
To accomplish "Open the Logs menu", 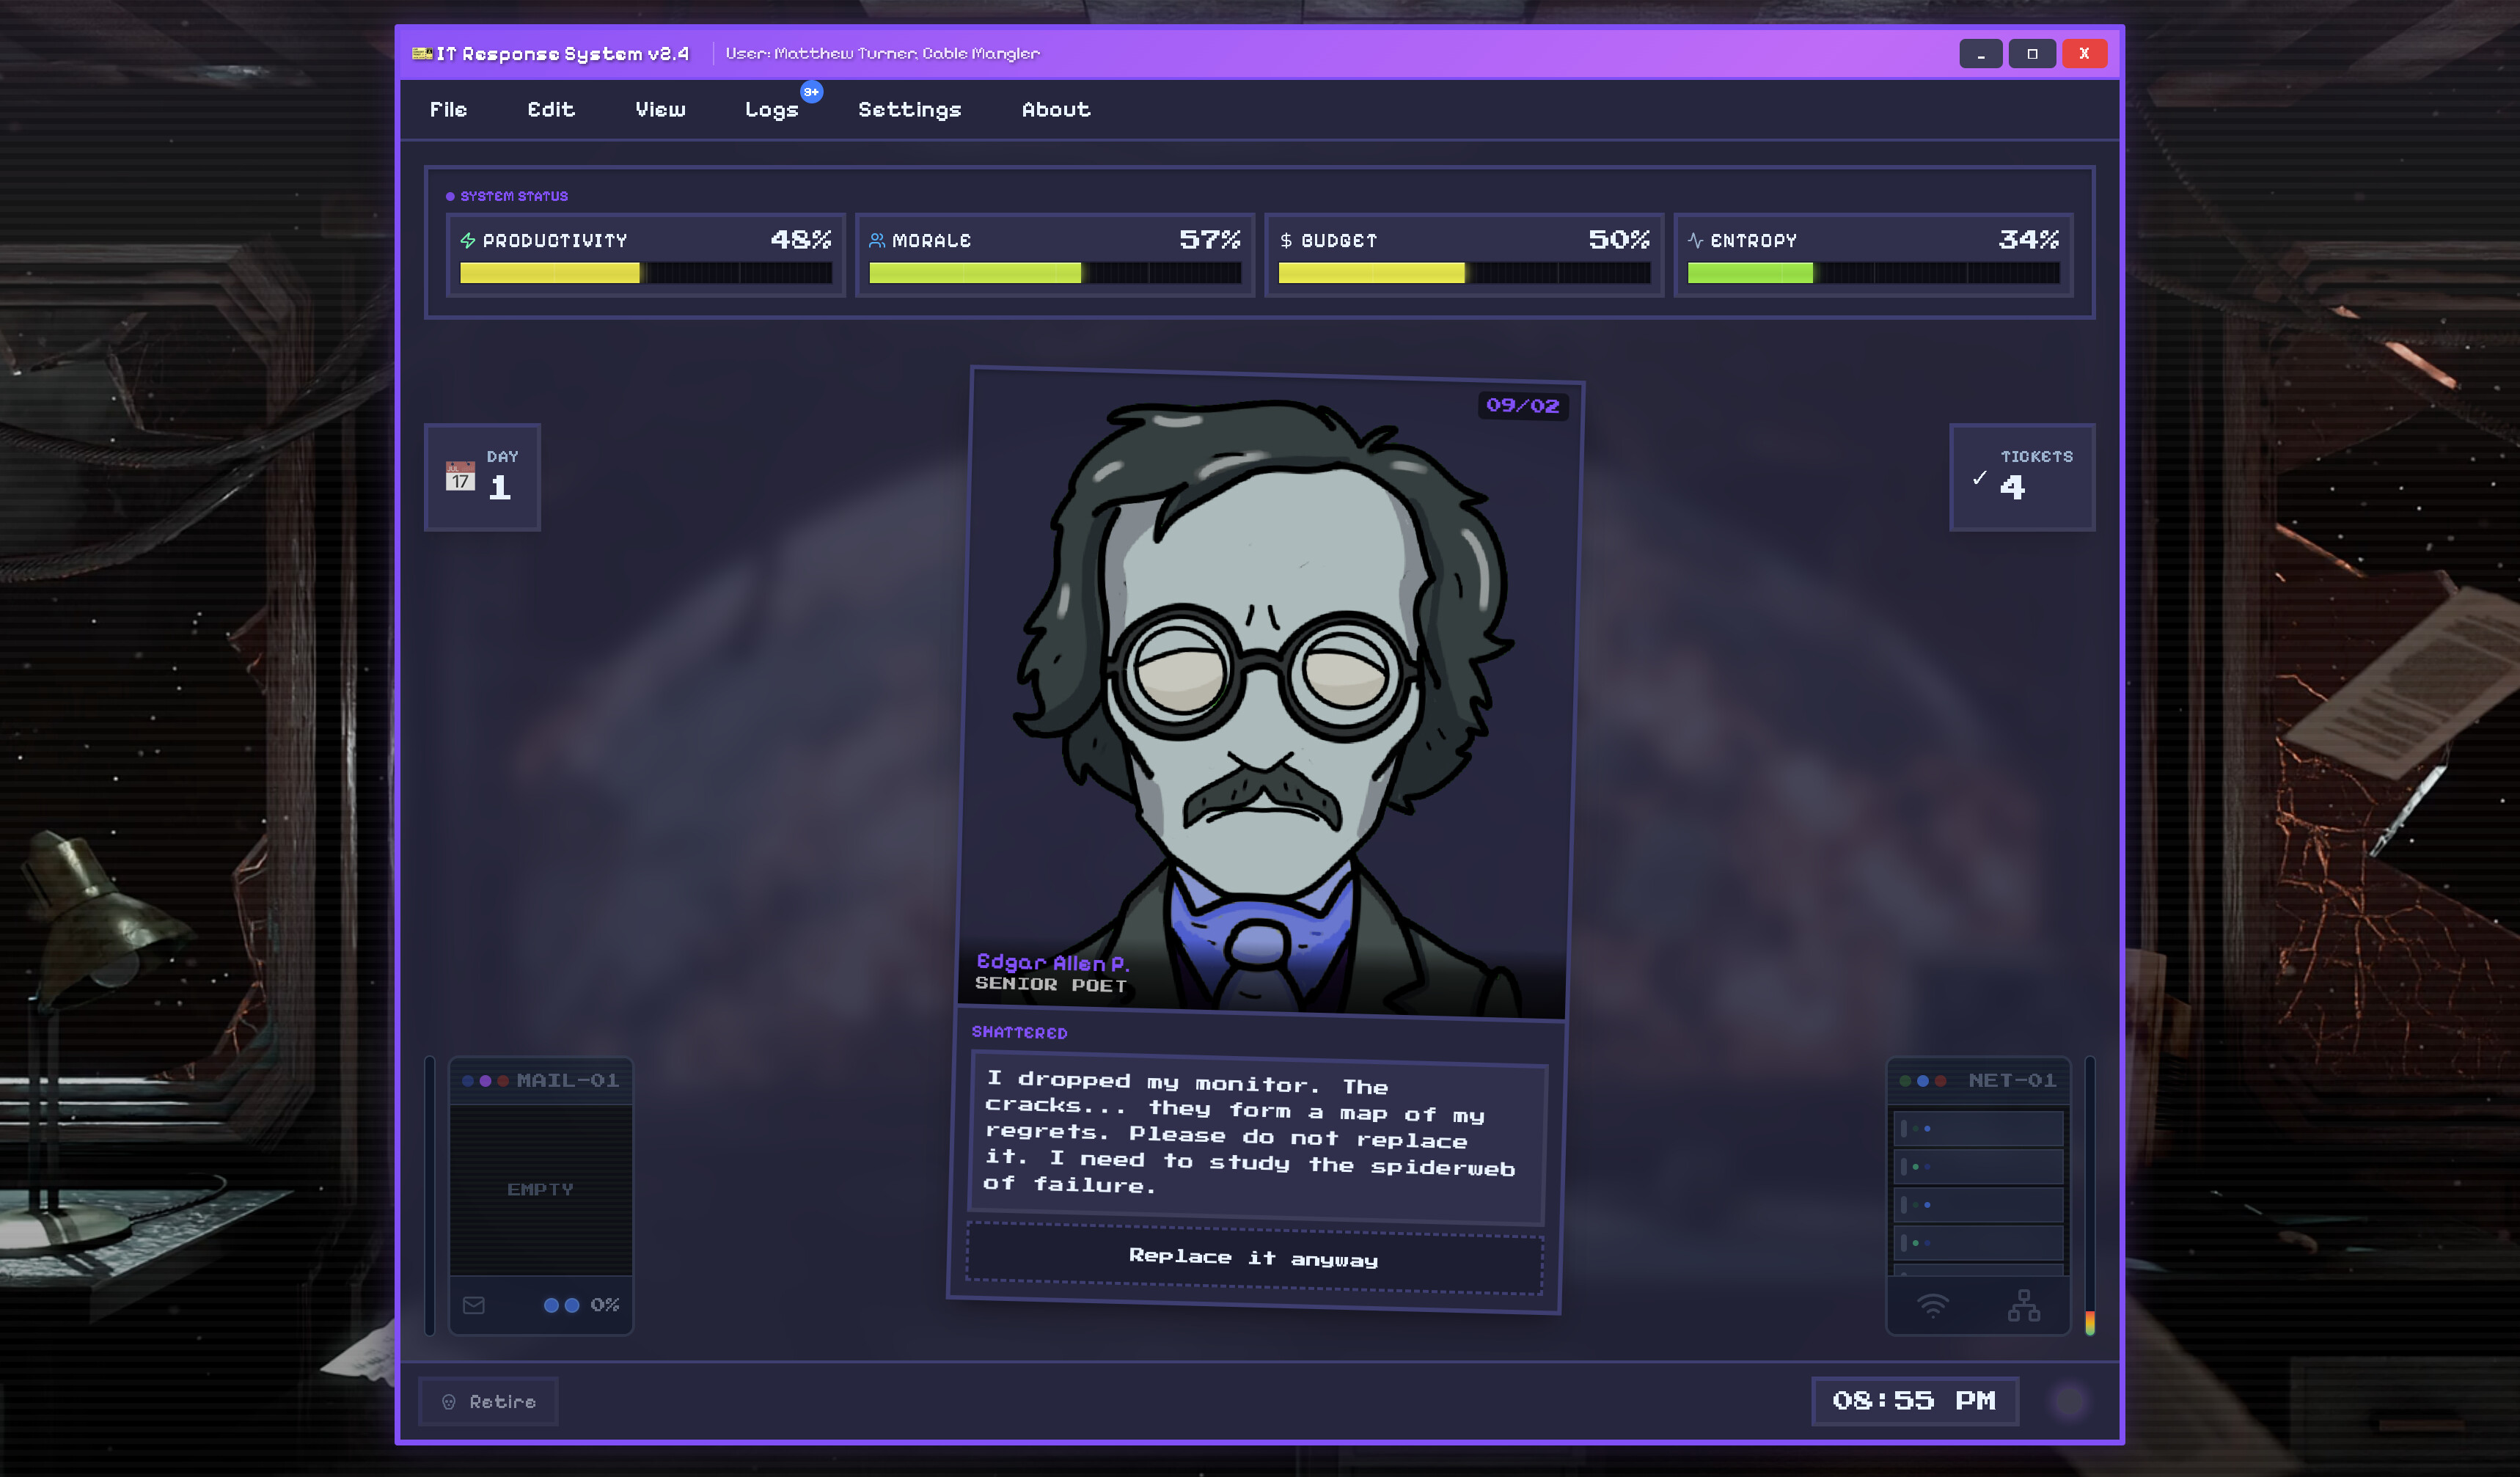I will pyautogui.click(x=771, y=110).
